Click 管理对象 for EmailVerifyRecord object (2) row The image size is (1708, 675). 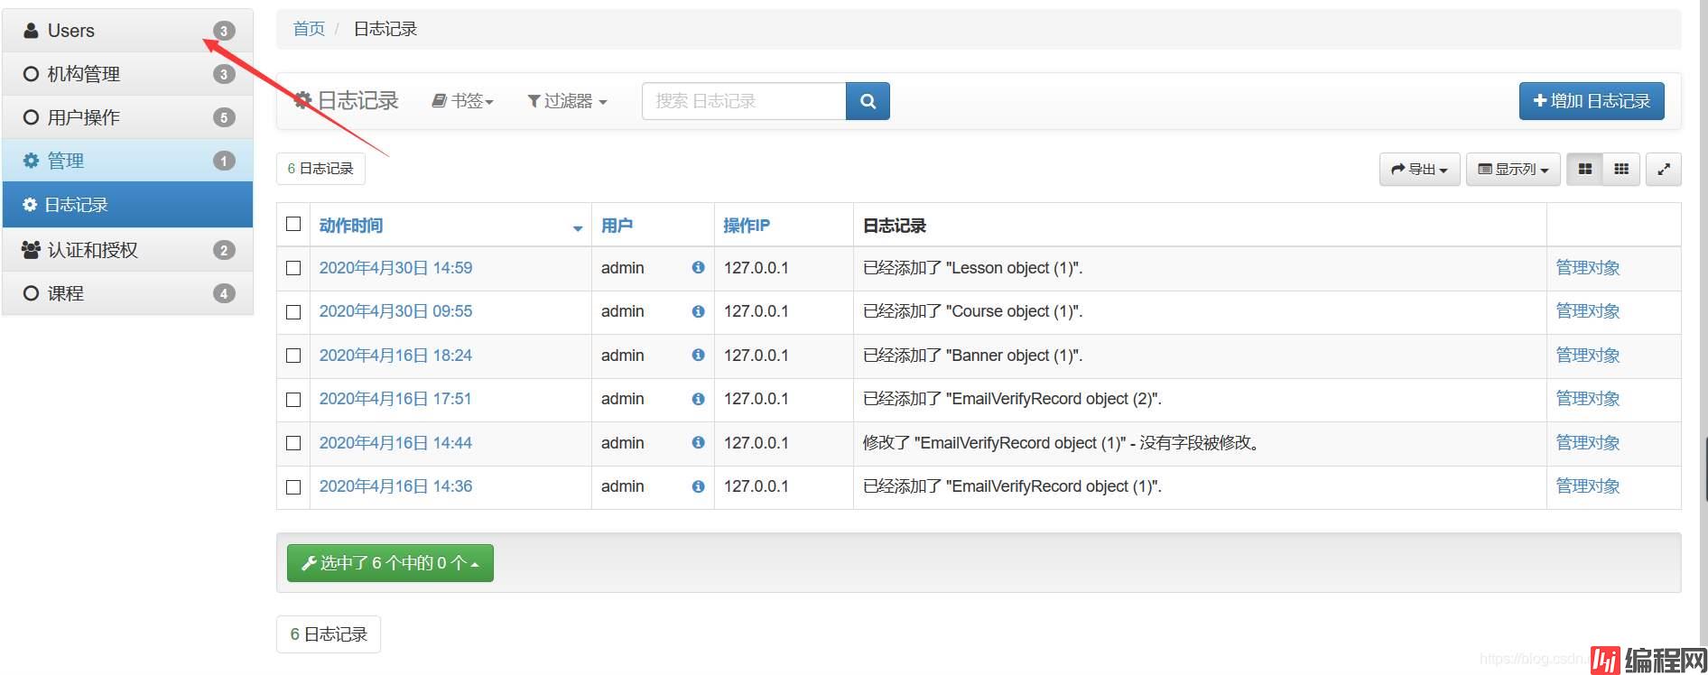1588,399
